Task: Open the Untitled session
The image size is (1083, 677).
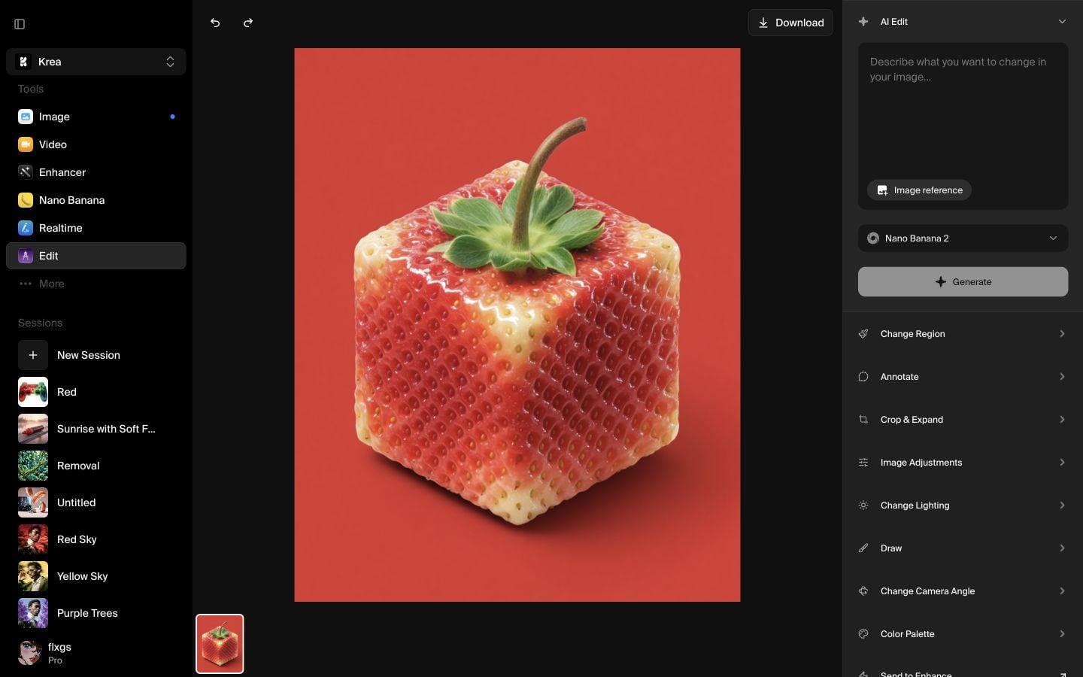Action: tap(96, 502)
